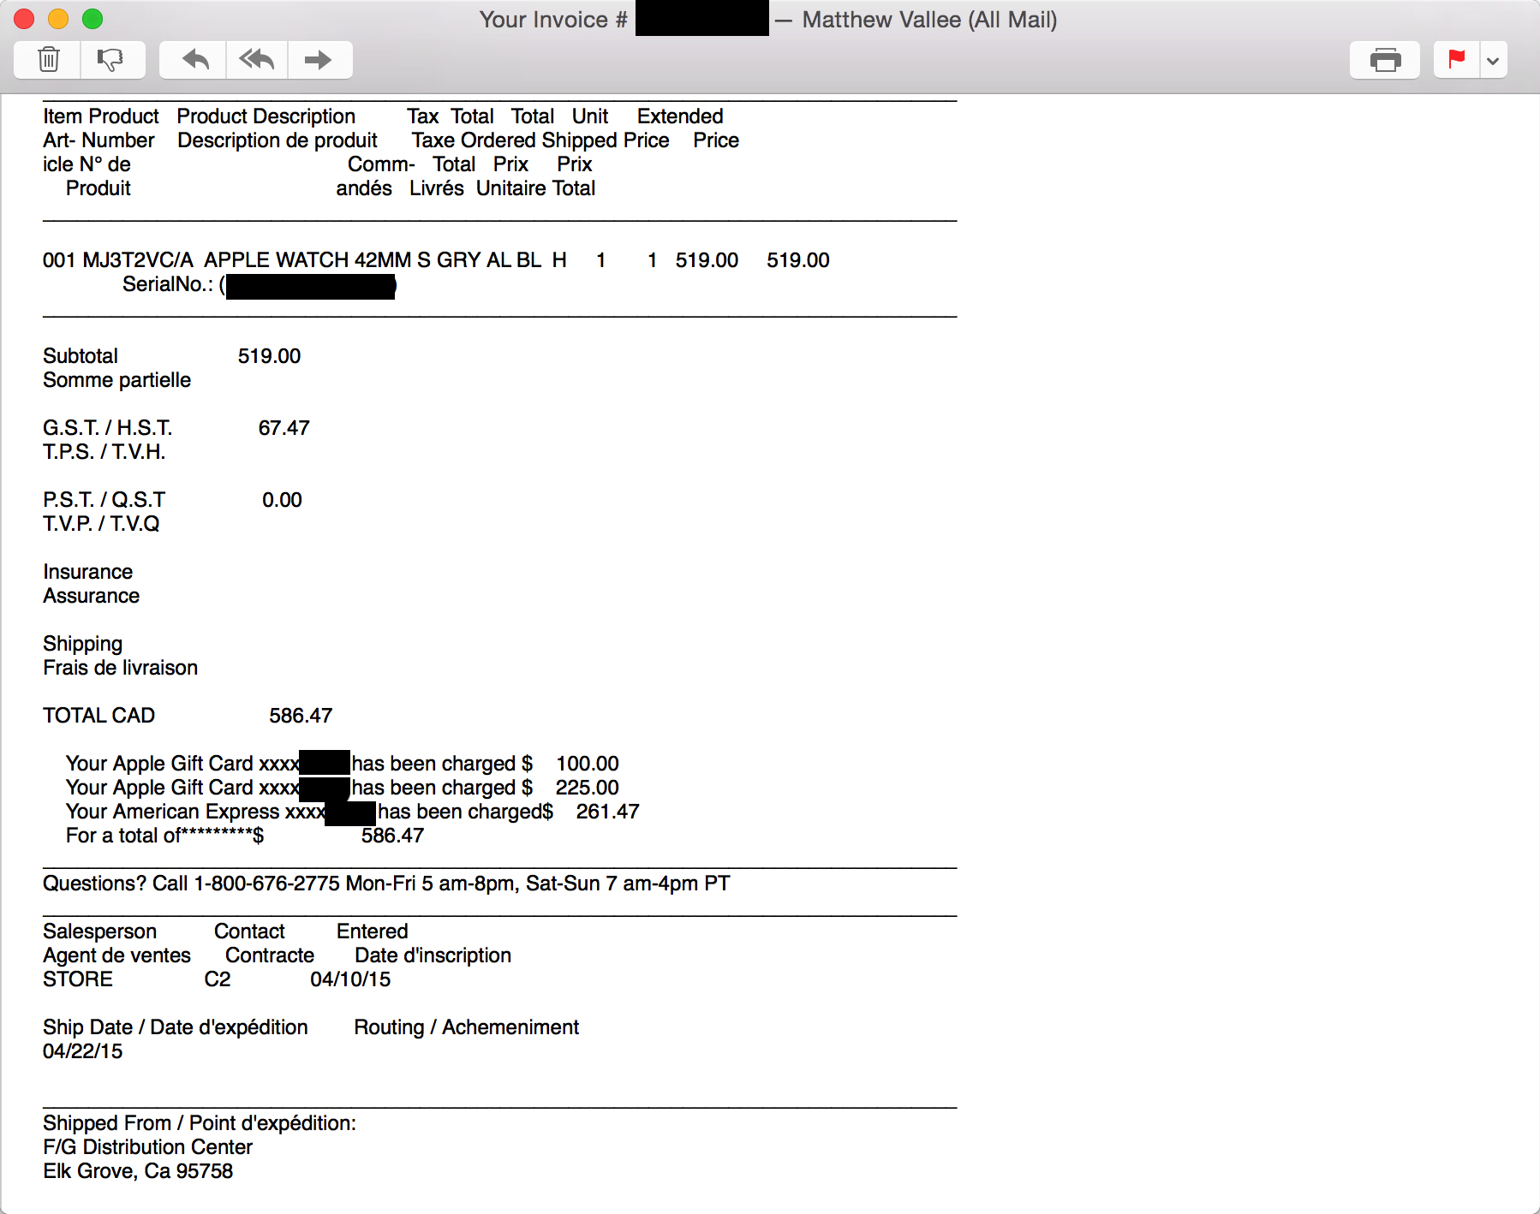Screen dimensions: 1540x1214
Task: Click the Extended Price value 519.00
Action: 798,260
